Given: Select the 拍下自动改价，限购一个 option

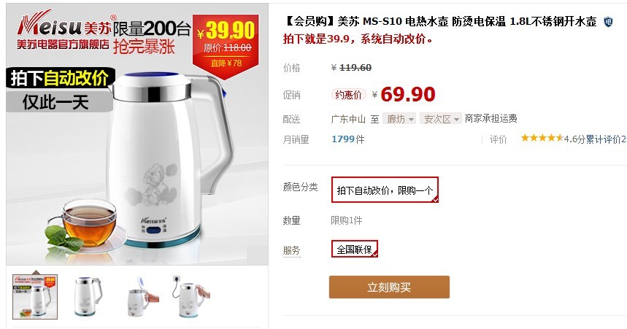Looking at the screenshot, I should click(385, 190).
